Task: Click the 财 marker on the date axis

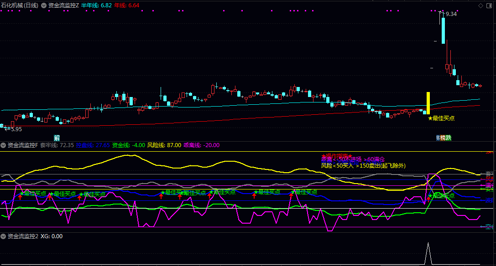Action: click(439, 138)
